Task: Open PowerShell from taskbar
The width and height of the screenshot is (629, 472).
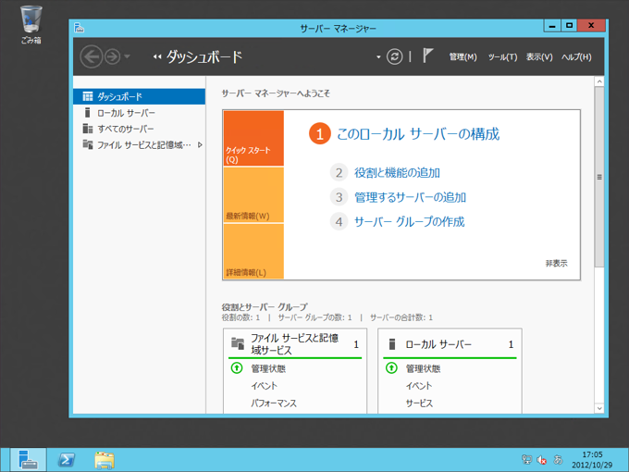Action: tap(67, 460)
